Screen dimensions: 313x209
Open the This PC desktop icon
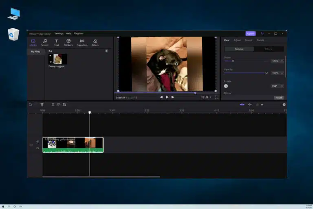[x=14, y=13]
